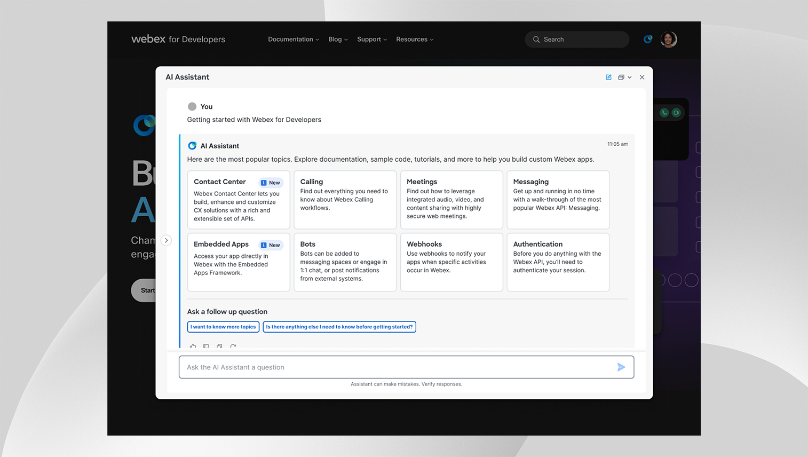The image size is (808, 457).
Task: Open the Documentation menu
Action: tap(294, 40)
